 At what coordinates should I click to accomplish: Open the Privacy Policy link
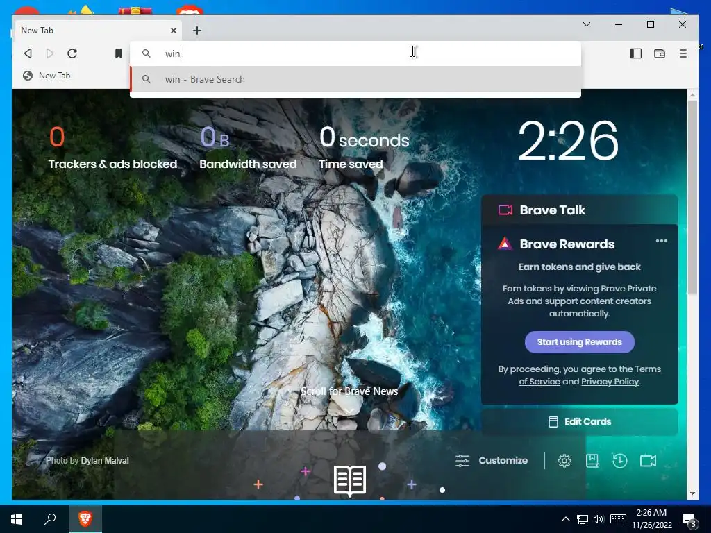(610, 382)
